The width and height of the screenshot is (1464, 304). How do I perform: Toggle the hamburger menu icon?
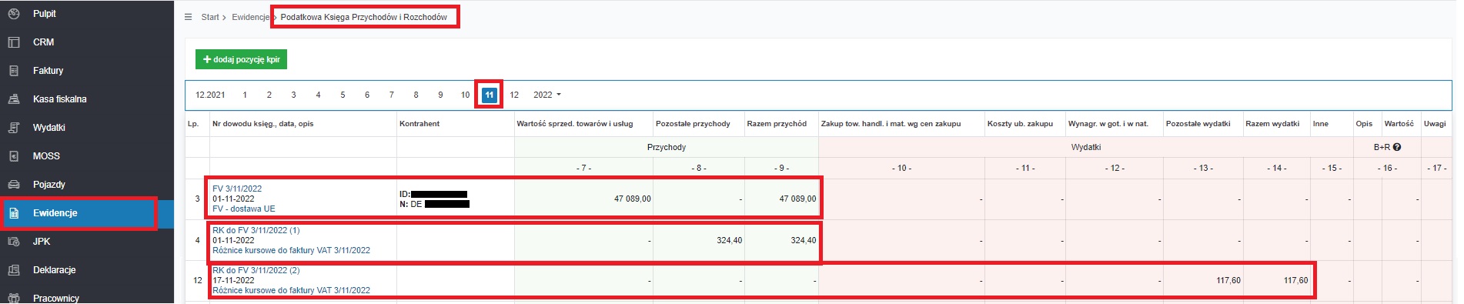pos(188,17)
